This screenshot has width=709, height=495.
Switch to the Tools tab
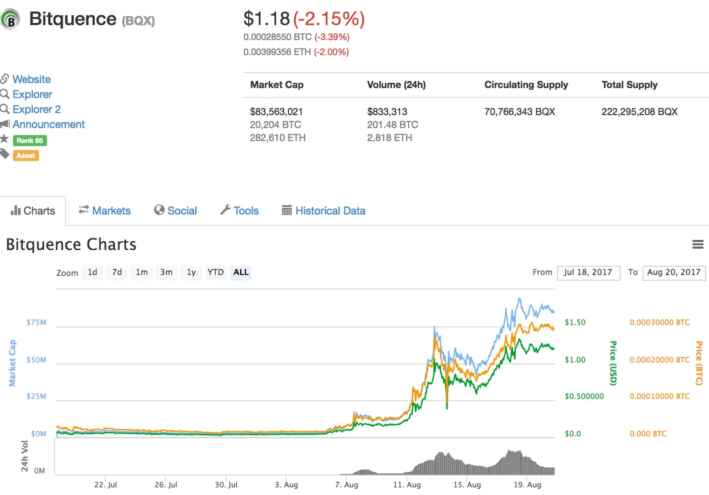click(x=239, y=211)
